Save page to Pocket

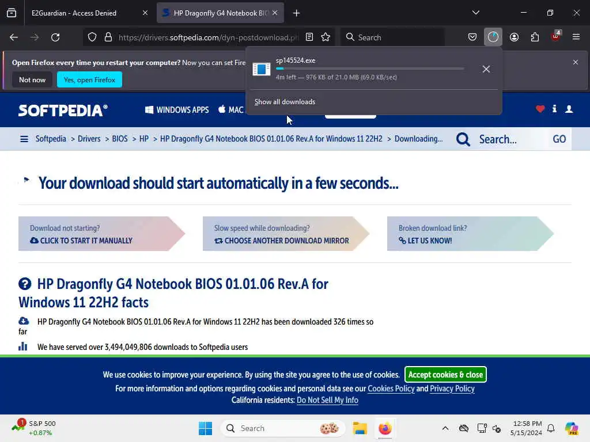[472, 37]
